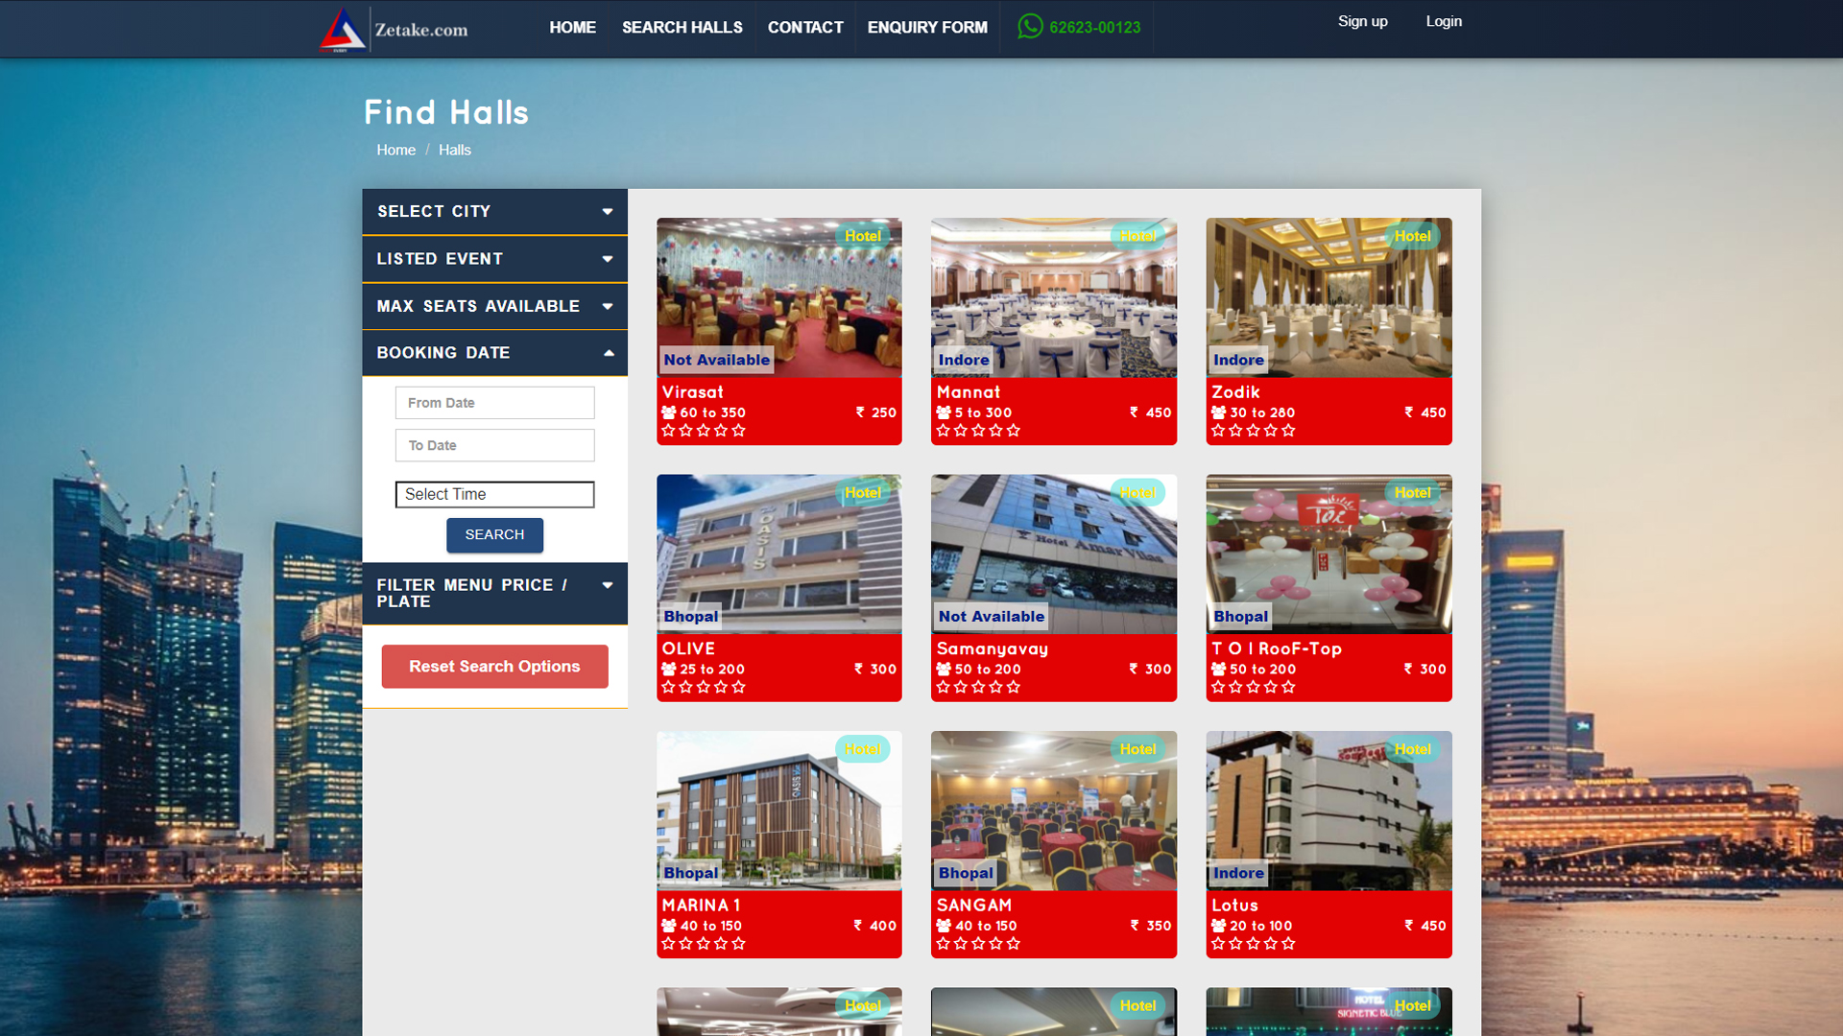Screen dimensions: 1843x1036
Task: Go to SEARCH HALLS page
Action: pos(682,28)
